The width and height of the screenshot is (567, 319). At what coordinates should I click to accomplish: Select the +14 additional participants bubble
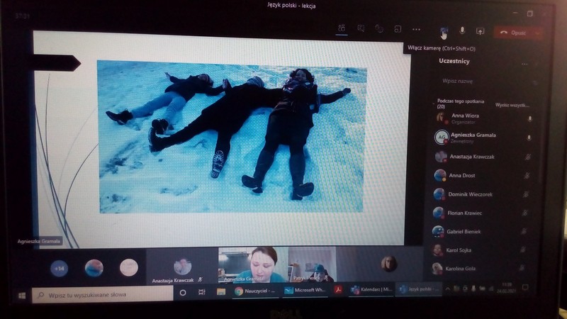click(x=60, y=269)
